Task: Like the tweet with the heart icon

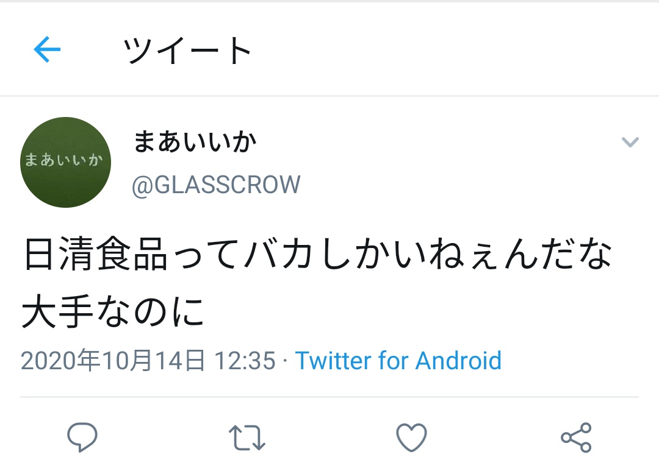Action: coord(411,437)
